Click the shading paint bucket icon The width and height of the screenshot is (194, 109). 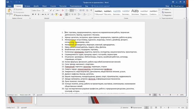click(84, 15)
